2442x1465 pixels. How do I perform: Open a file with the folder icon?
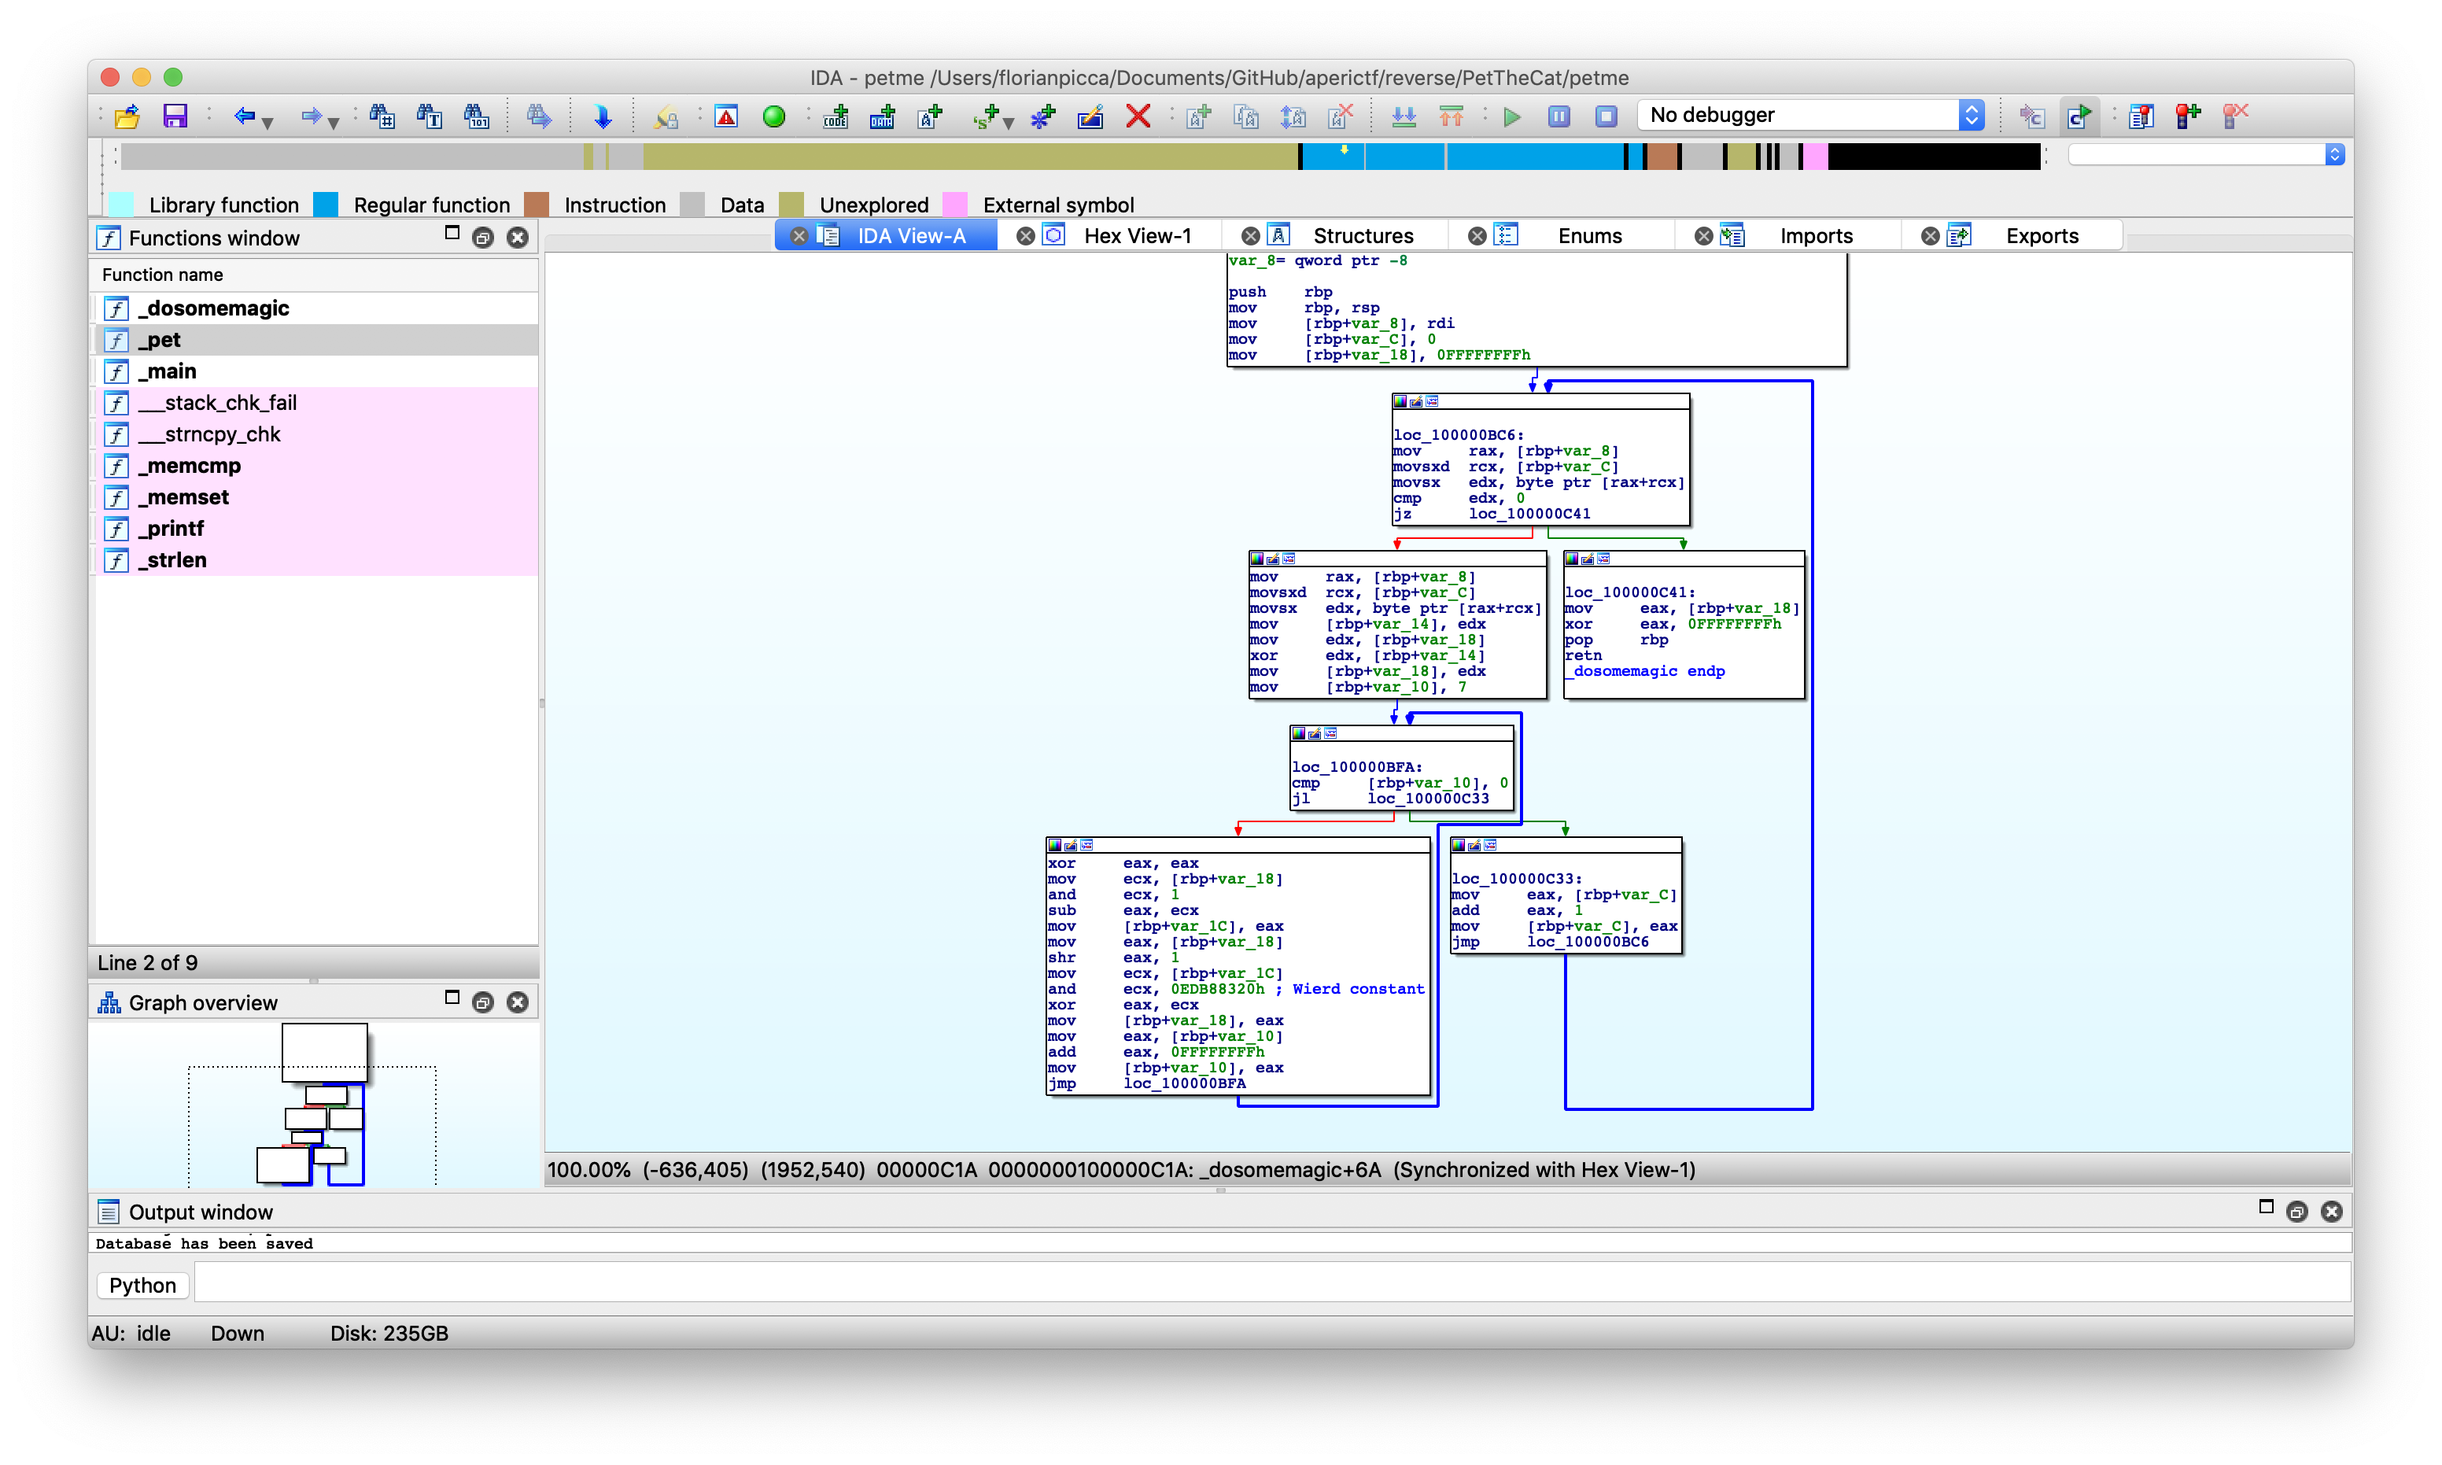pos(127,116)
